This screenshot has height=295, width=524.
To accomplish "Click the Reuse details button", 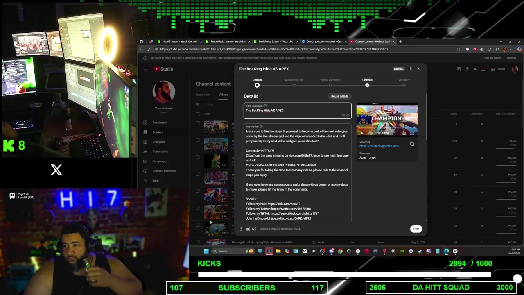I will coord(340,96).
